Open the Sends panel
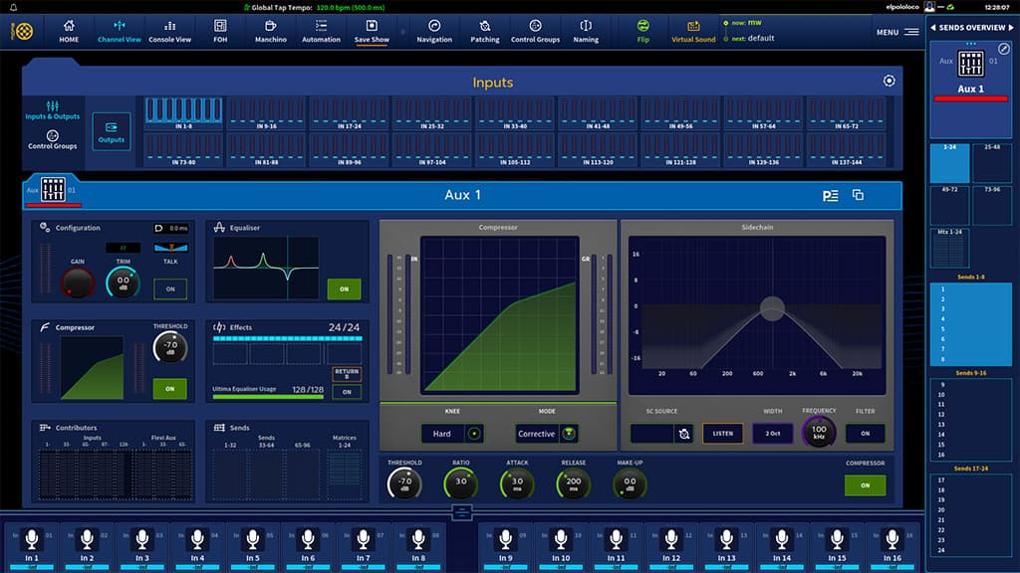Image resolution: width=1020 pixels, height=573 pixels. [x=287, y=462]
